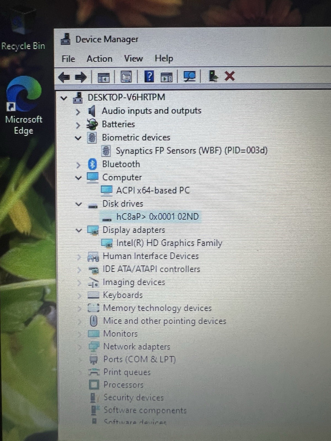The height and width of the screenshot is (441, 331).
Task: Open the Properties toolbar icon
Action: click(x=126, y=77)
